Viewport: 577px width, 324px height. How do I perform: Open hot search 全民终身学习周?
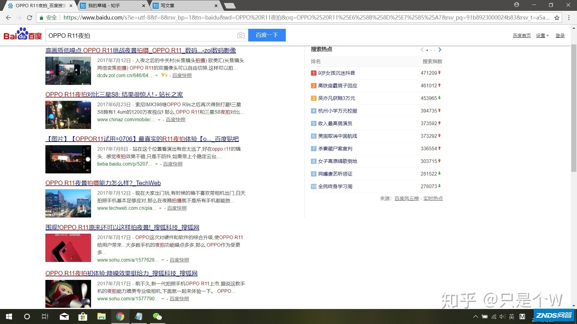[x=335, y=187]
